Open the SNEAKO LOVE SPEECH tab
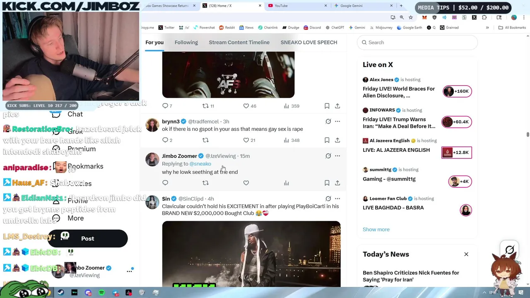This screenshot has height=298, width=530. [309, 42]
